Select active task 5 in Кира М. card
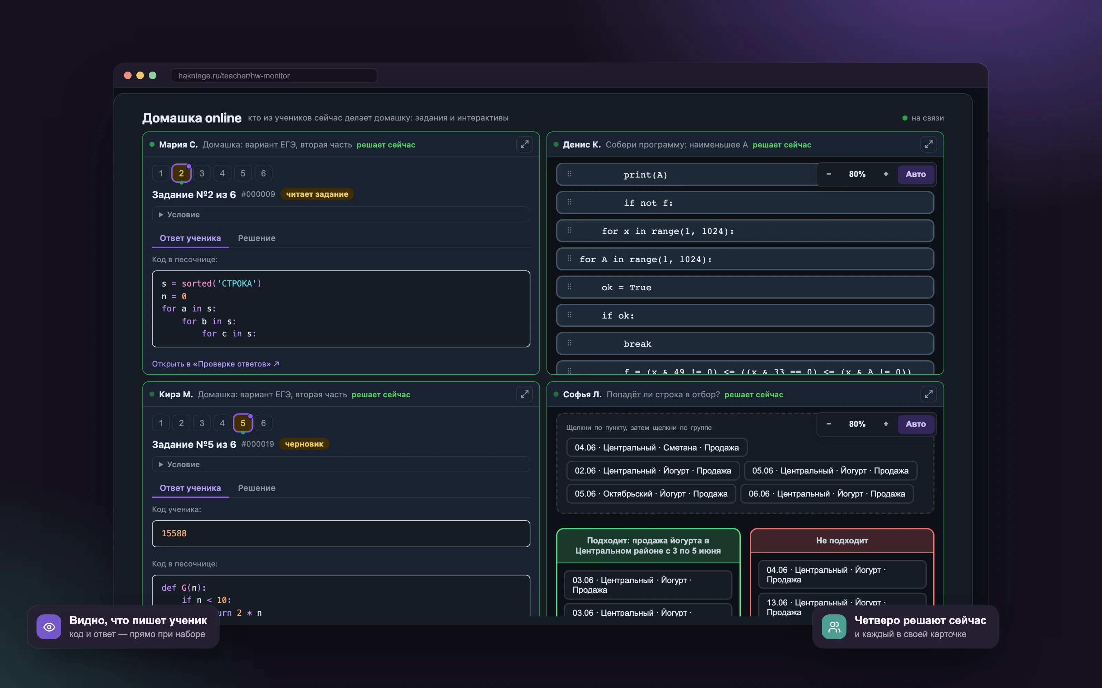 click(243, 423)
